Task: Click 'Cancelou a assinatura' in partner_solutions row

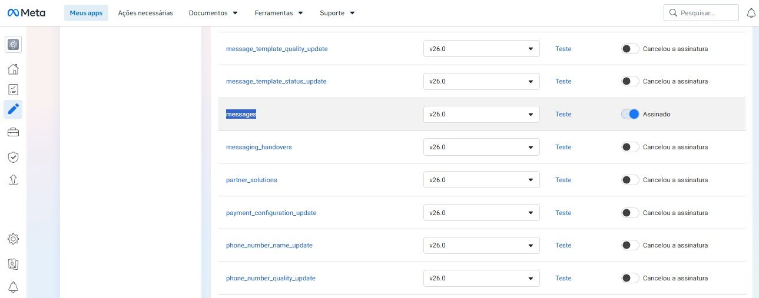Action: click(x=675, y=180)
